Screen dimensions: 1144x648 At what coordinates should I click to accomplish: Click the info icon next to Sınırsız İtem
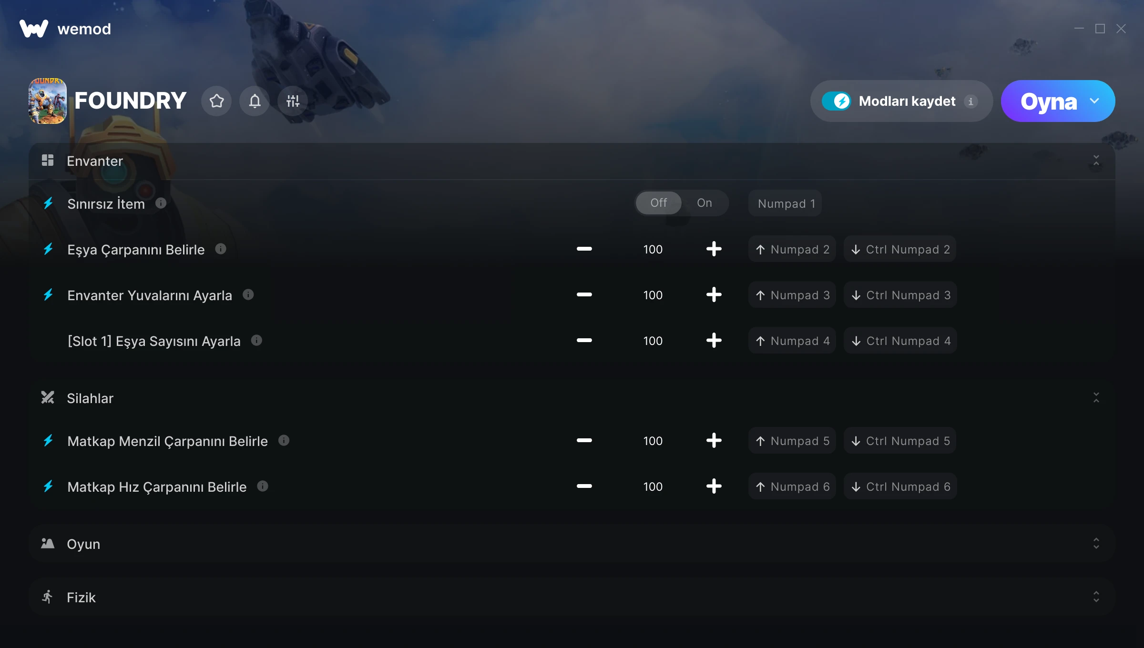point(161,203)
